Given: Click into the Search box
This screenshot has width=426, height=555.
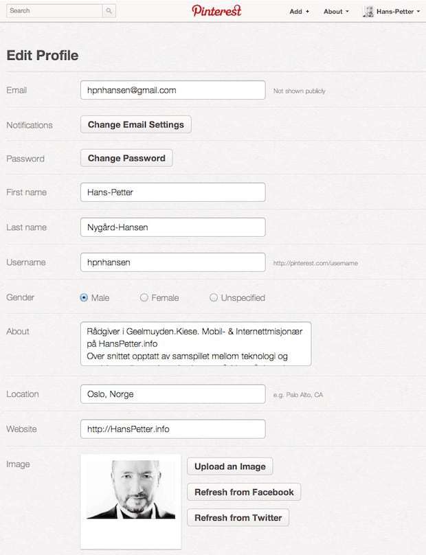Looking at the screenshot, I should click(54, 11).
